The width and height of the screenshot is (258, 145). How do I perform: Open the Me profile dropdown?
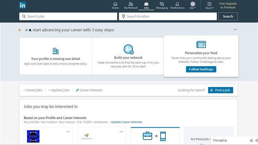(x=193, y=6)
